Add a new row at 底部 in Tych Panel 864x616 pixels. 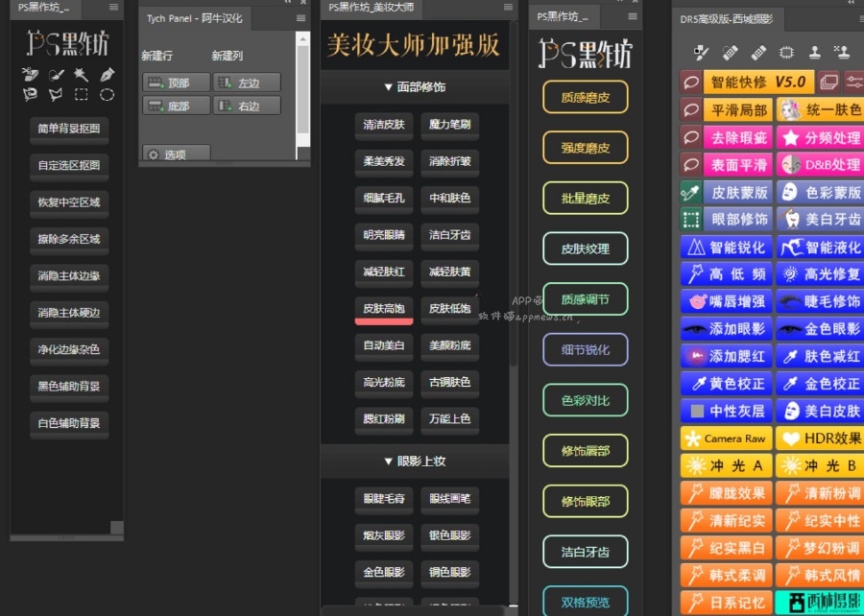click(x=176, y=106)
